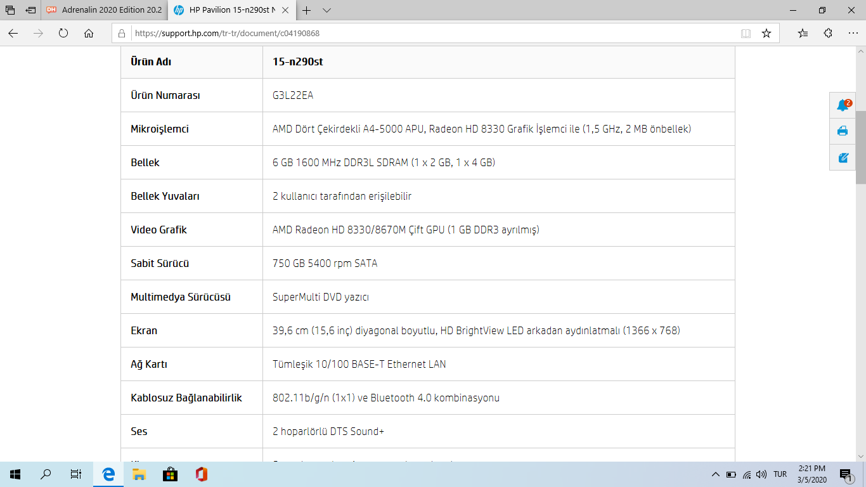The height and width of the screenshot is (487, 866).
Task: Open the browser home page
Action: pyautogui.click(x=89, y=34)
